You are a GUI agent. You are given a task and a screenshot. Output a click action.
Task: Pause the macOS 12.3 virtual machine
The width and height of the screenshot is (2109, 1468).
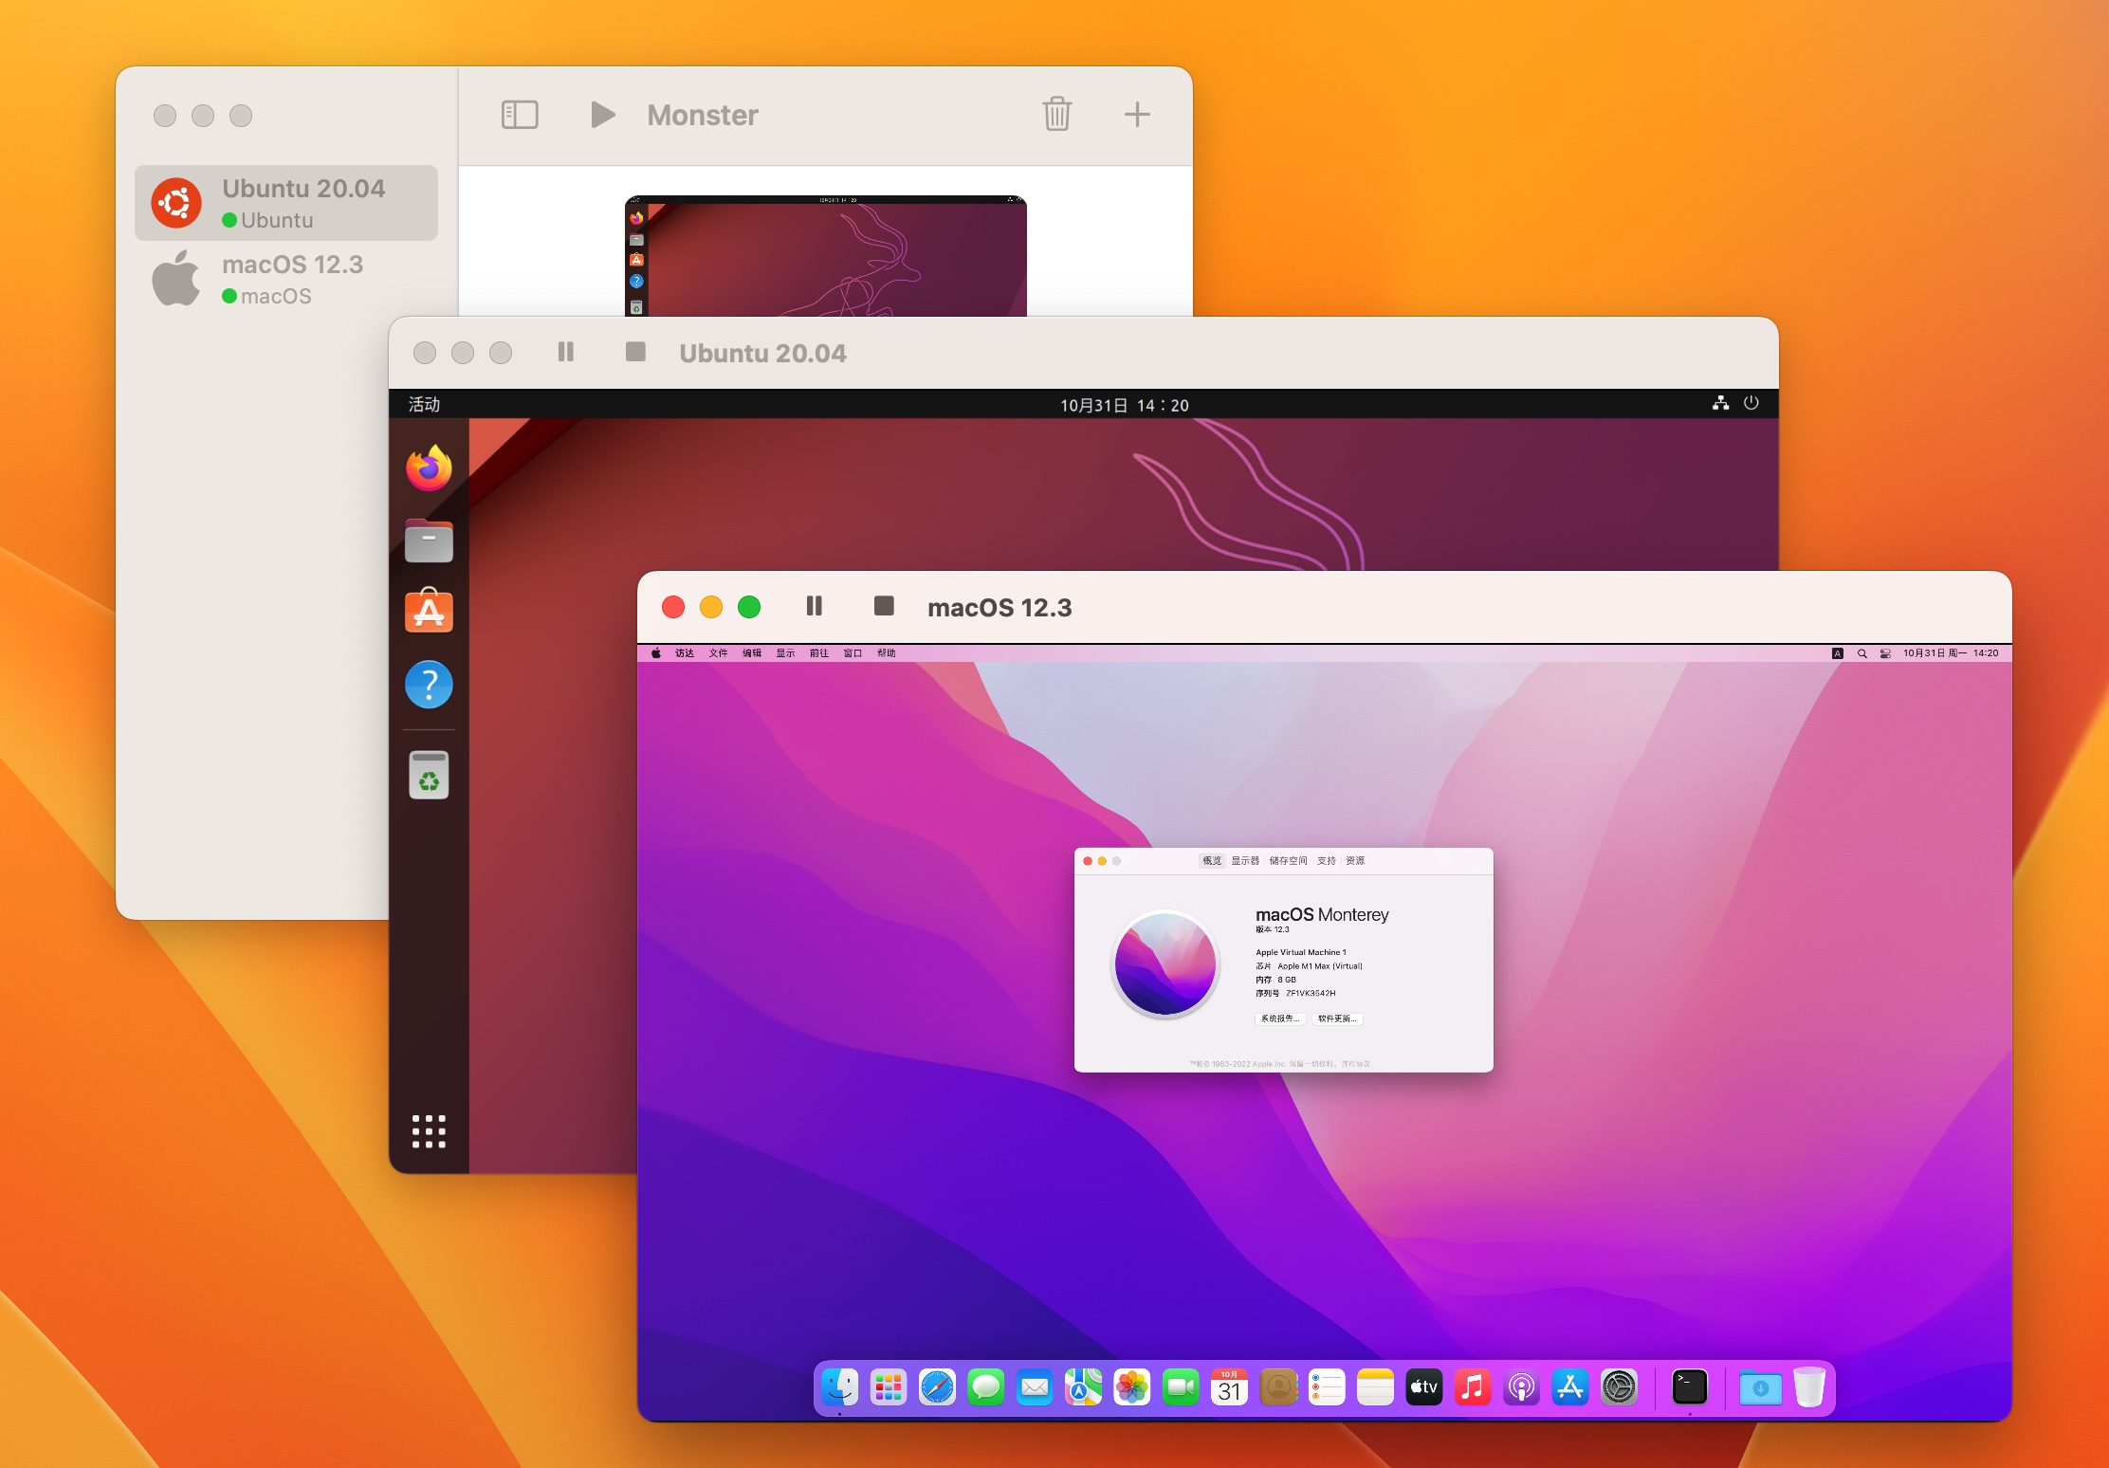814,606
